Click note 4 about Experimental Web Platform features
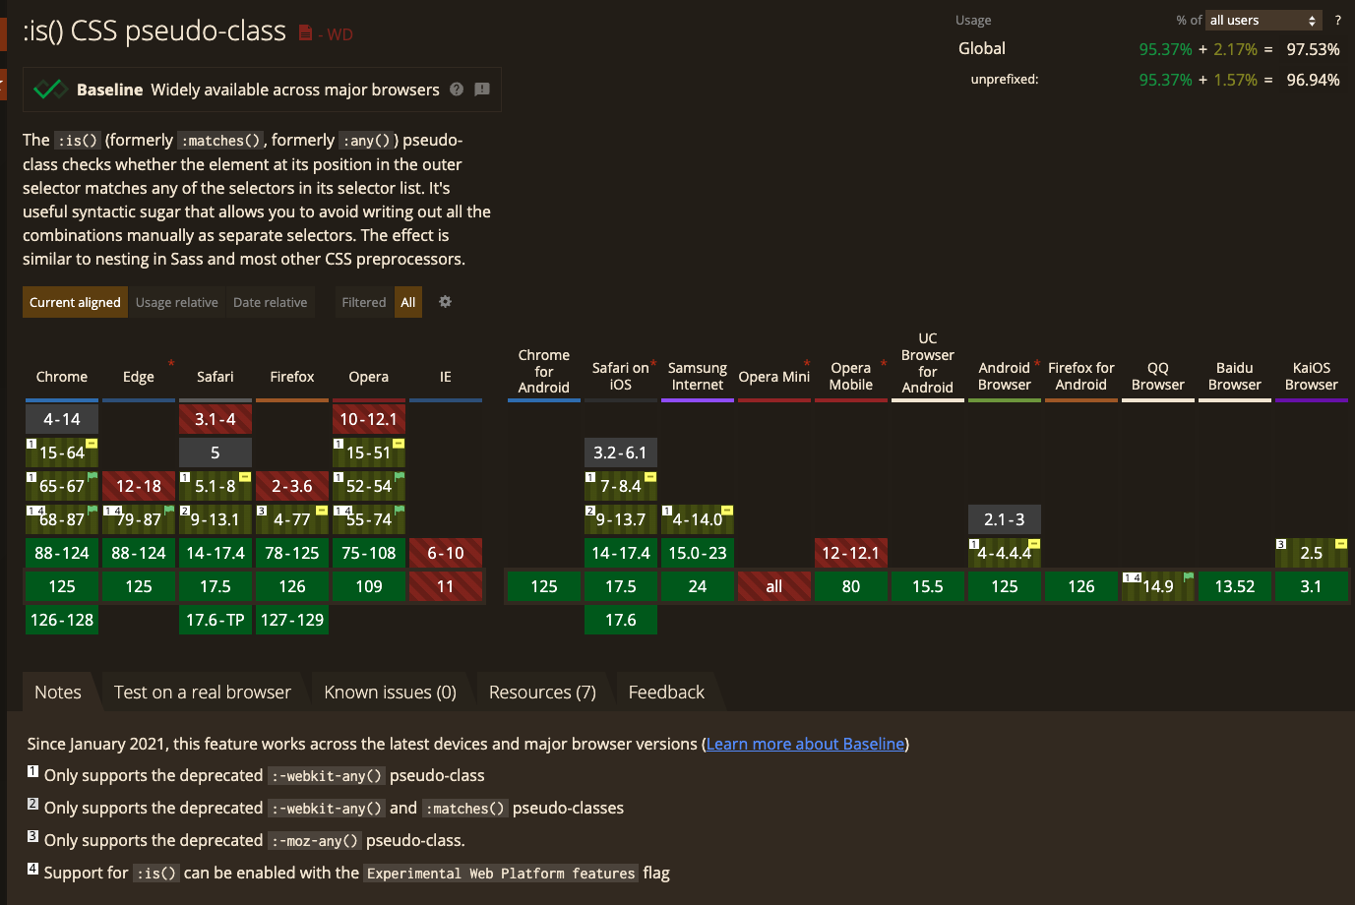Screen dimensions: 1355x905 (348, 873)
